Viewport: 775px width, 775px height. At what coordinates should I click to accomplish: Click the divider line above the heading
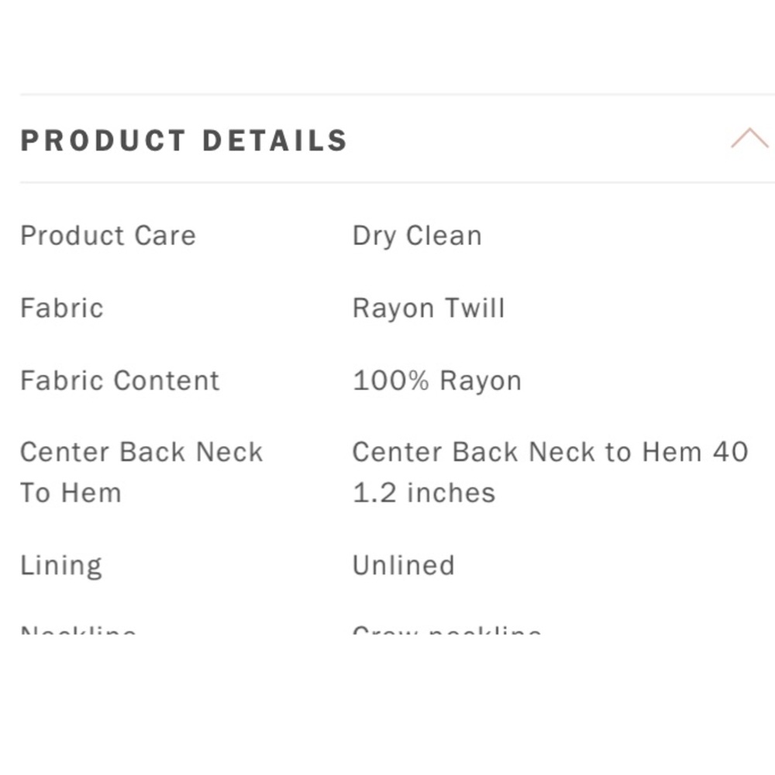coord(398,94)
